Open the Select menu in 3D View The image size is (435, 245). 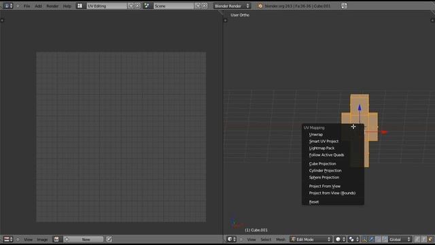tap(266, 240)
